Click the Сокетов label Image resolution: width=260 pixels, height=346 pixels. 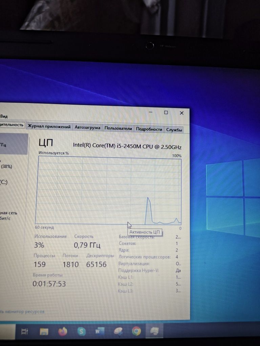[128, 243]
